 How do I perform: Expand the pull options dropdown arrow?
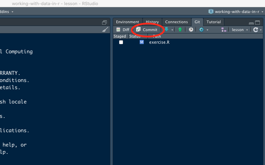tap(172, 30)
